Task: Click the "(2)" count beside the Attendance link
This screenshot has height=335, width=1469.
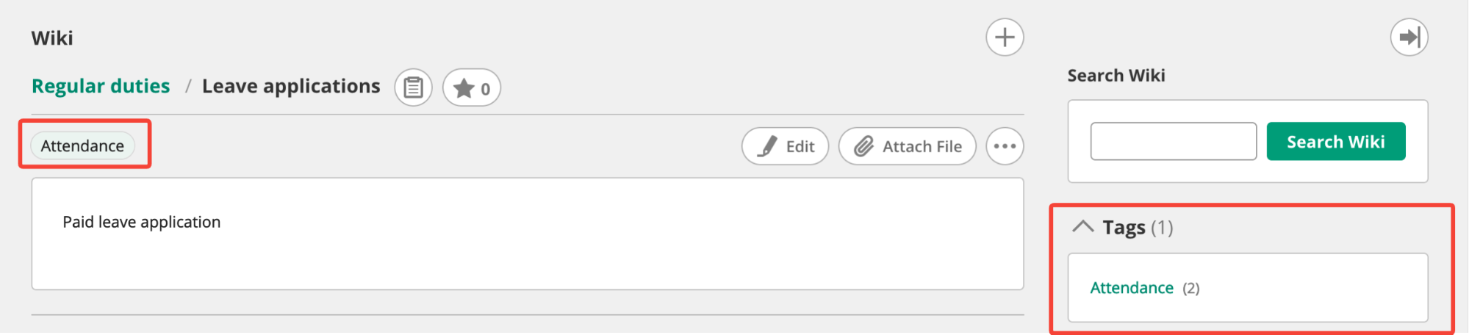Action: (1190, 289)
